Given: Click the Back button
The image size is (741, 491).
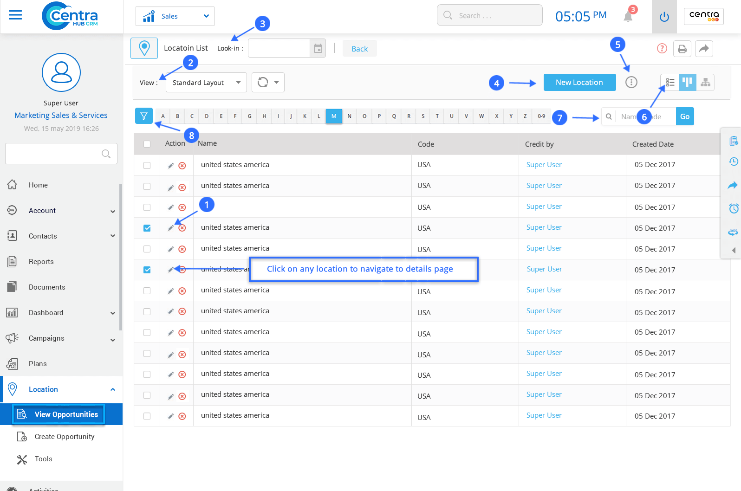Looking at the screenshot, I should click(x=359, y=49).
